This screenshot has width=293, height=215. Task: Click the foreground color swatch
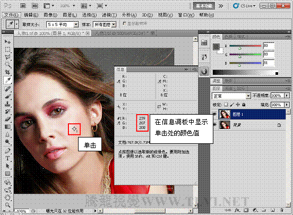coord(216,47)
